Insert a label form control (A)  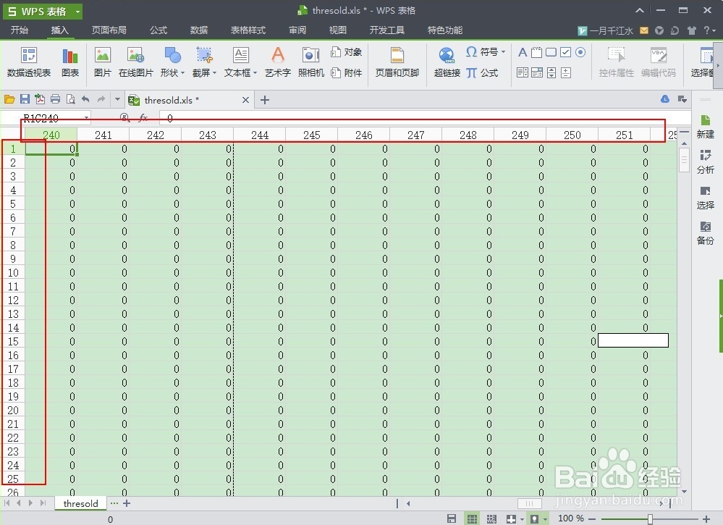522,52
